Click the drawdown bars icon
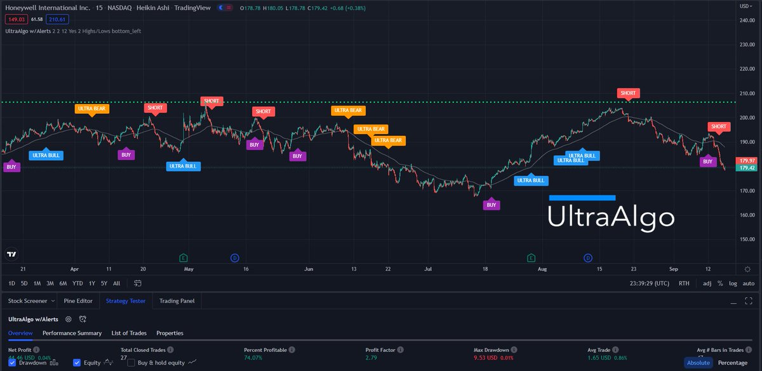This screenshot has width=762, height=371. [x=54, y=363]
